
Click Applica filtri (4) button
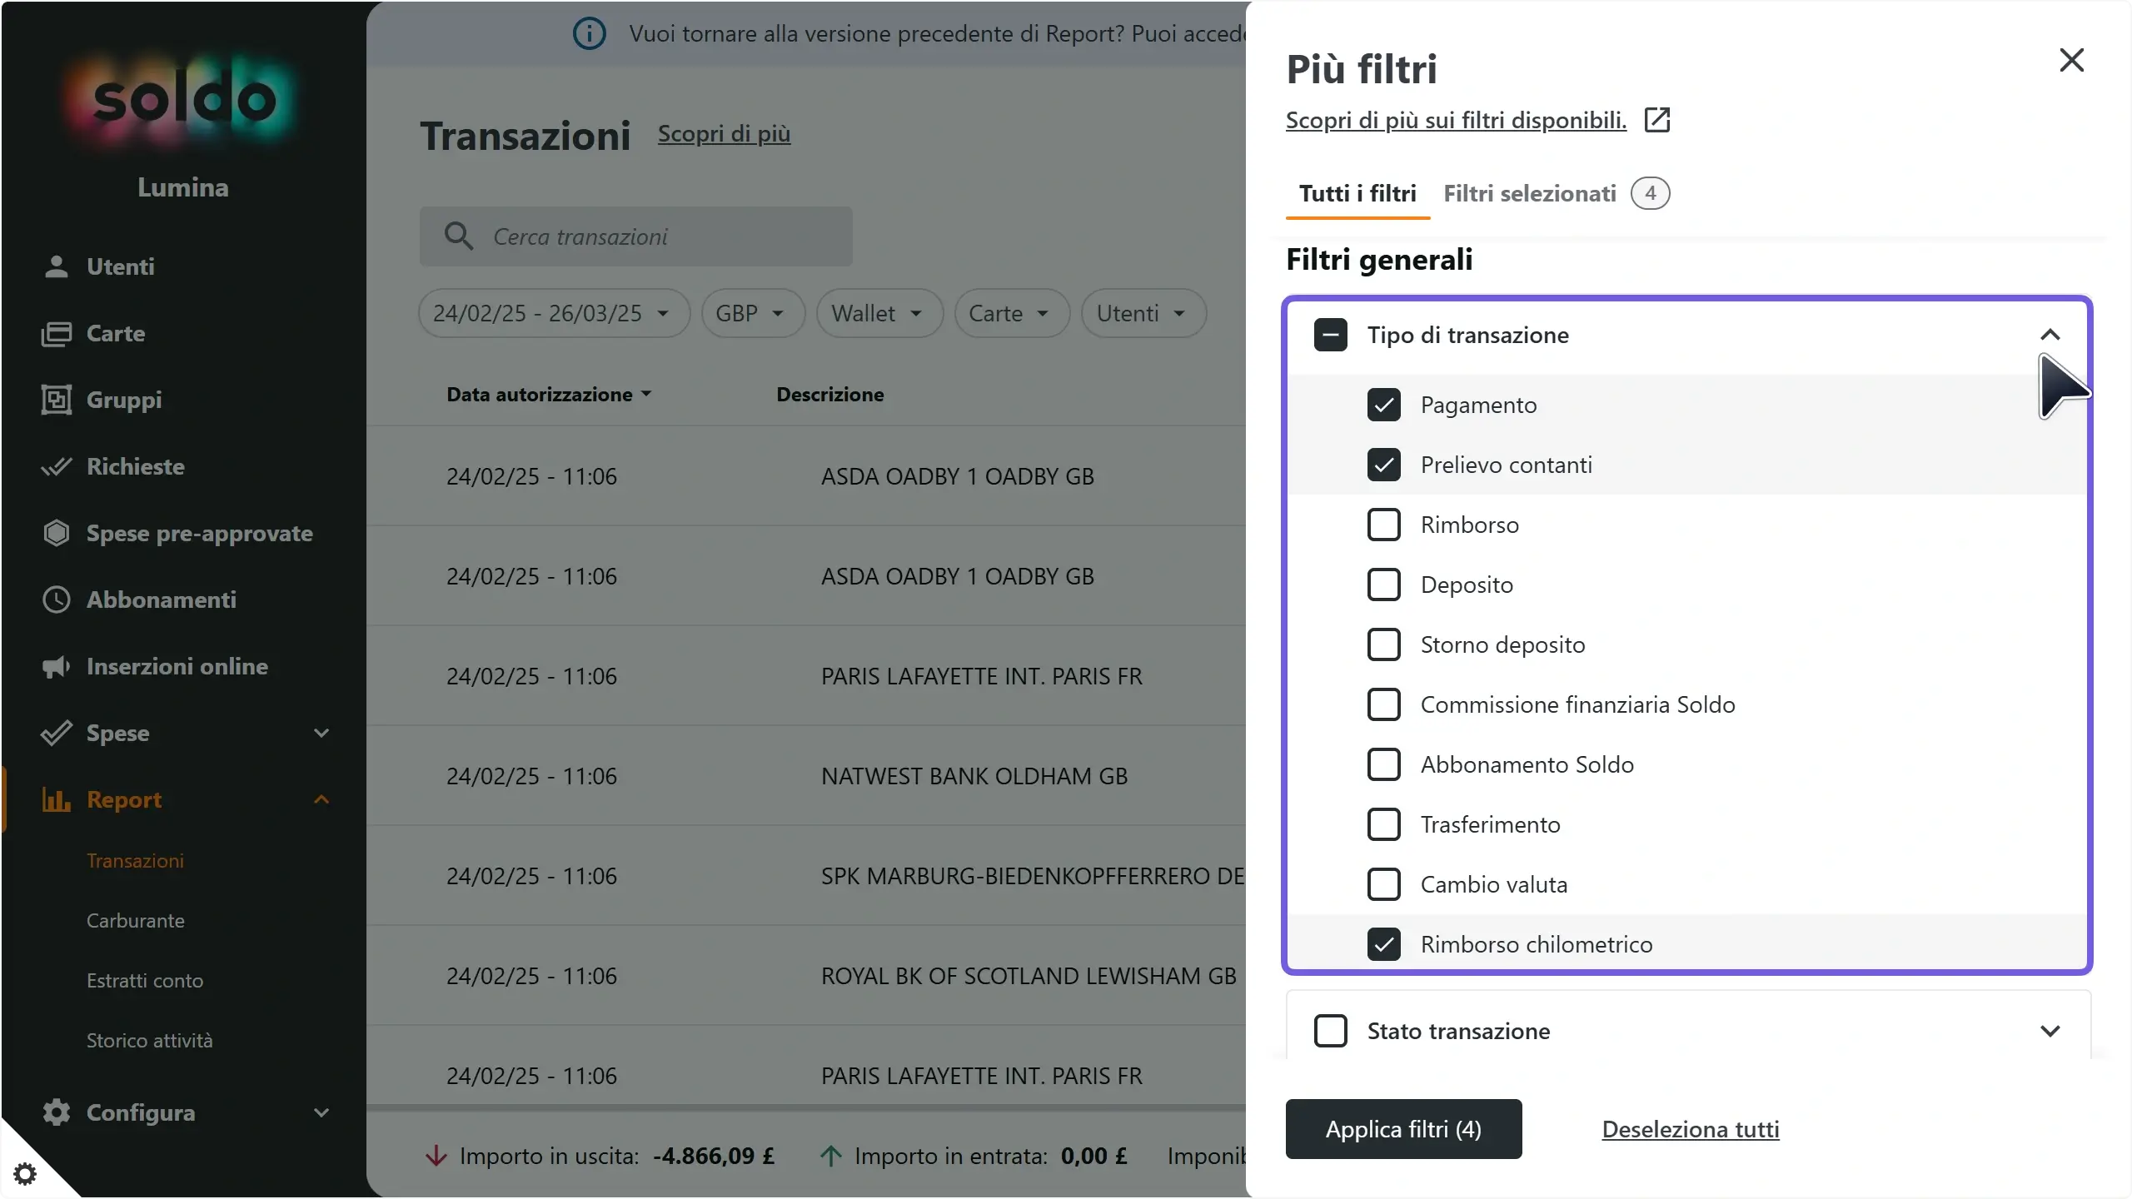pyautogui.click(x=1403, y=1129)
